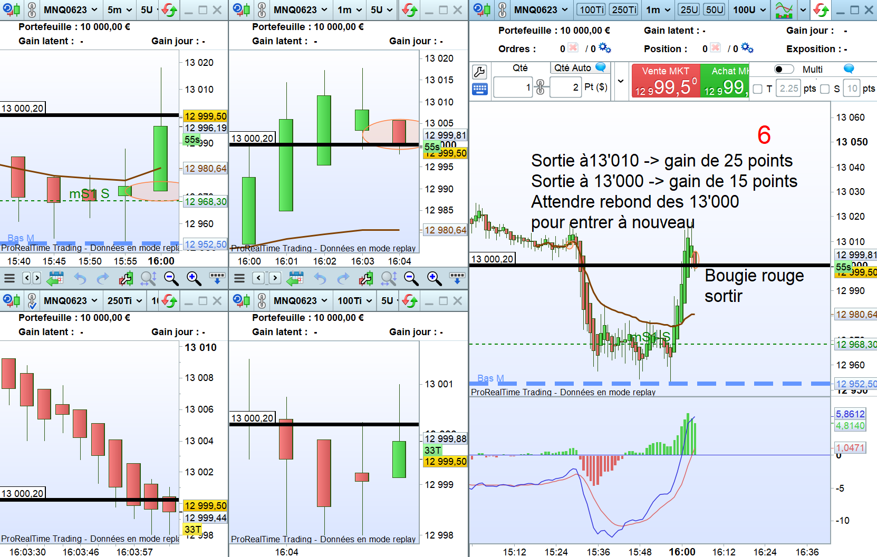Click the blue keyboard icon in the order panel
Image resolution: width=877 pixels, height=557 pixels.
tap(480, 89)
